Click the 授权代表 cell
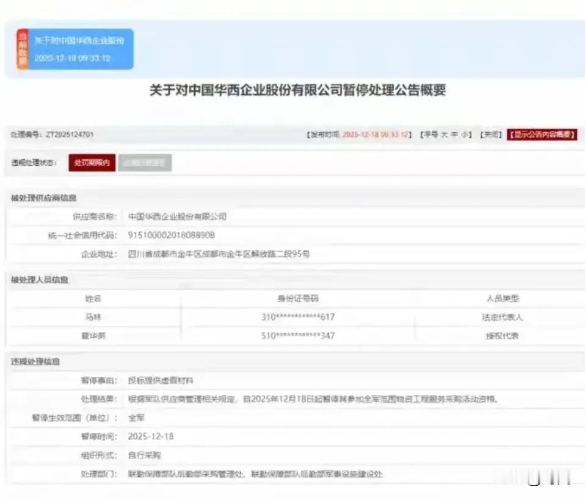This screenshot has height=498, width=585. 503,336
